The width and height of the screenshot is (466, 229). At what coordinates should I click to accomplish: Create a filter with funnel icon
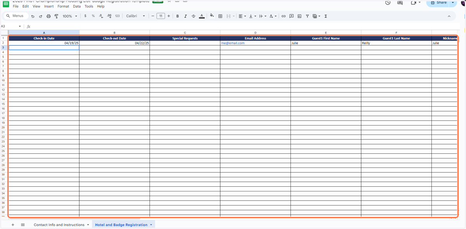click(307, 16)
